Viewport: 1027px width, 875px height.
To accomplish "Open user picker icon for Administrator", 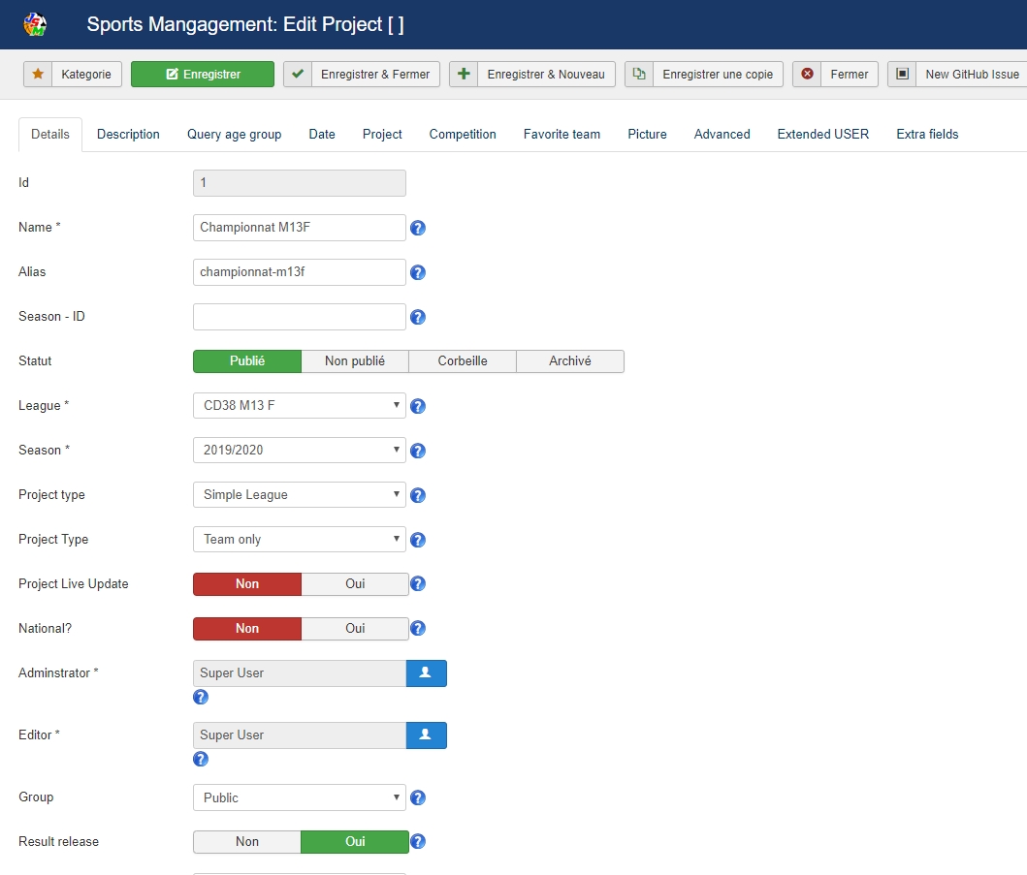I will coord(426,673).
